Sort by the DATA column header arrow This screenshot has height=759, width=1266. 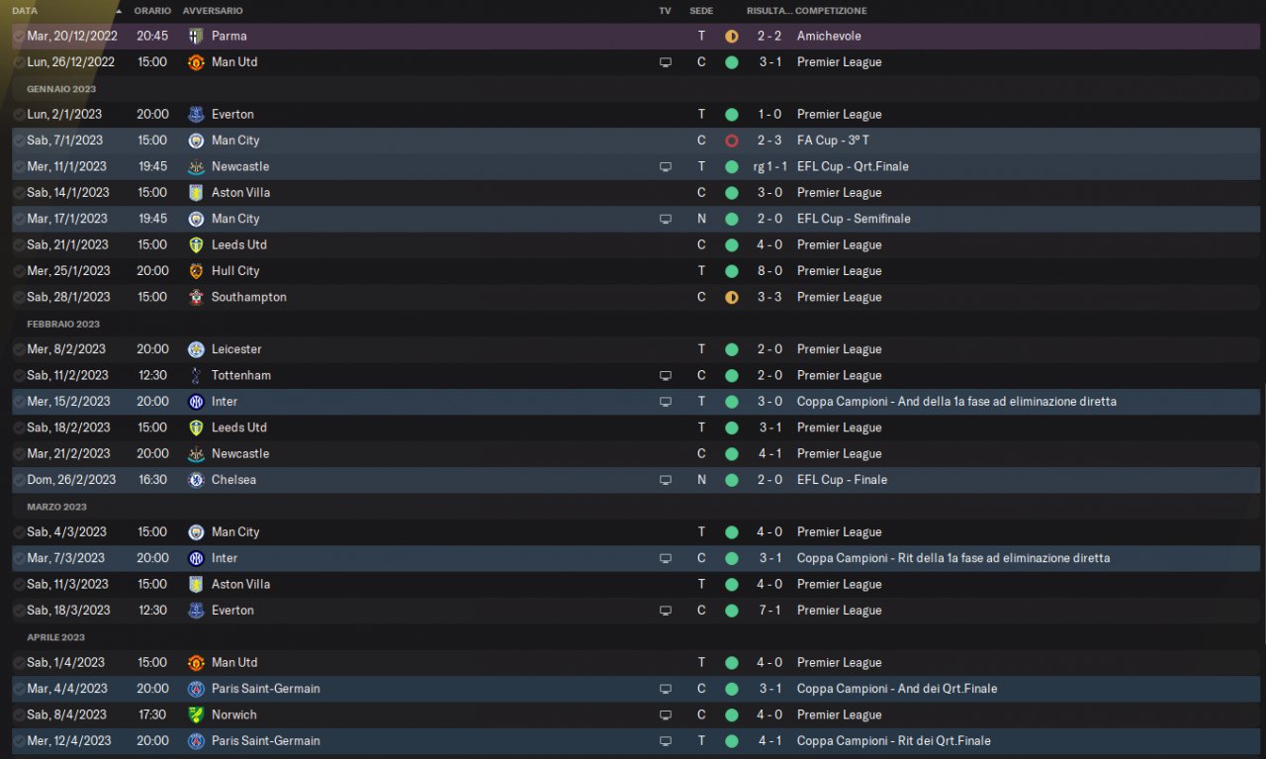120,11
